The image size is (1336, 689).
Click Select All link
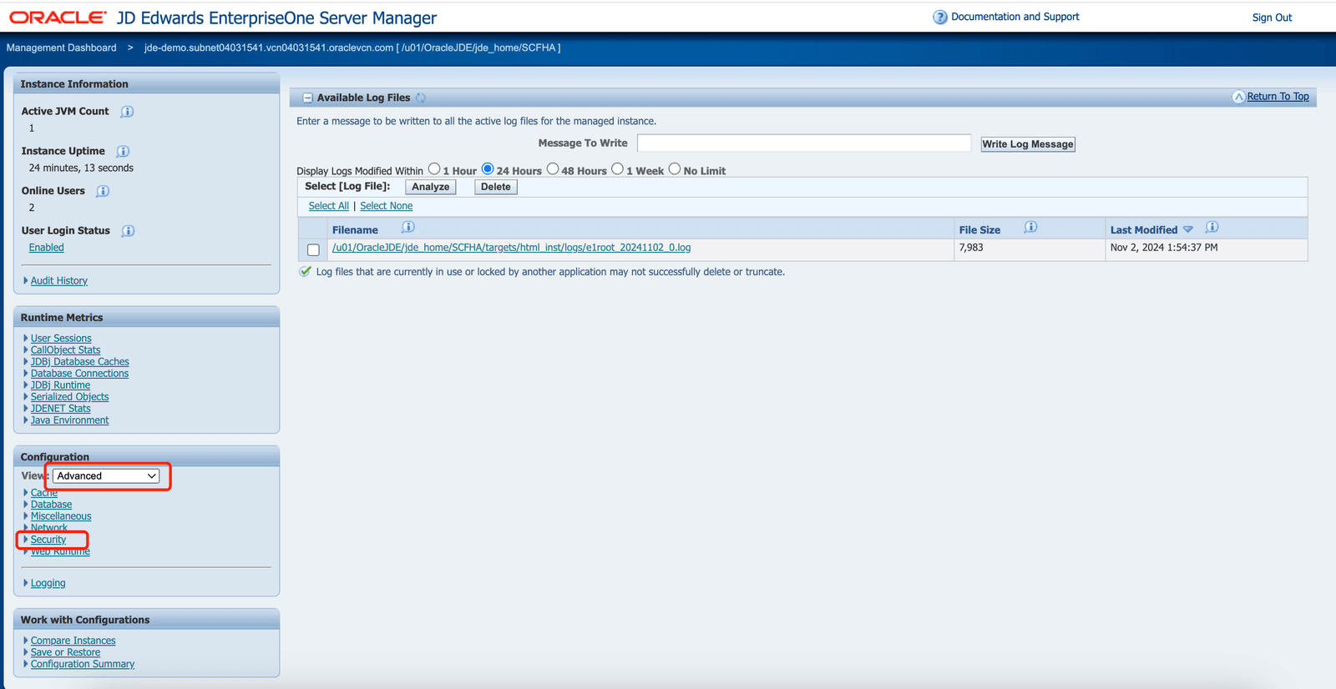329,206
